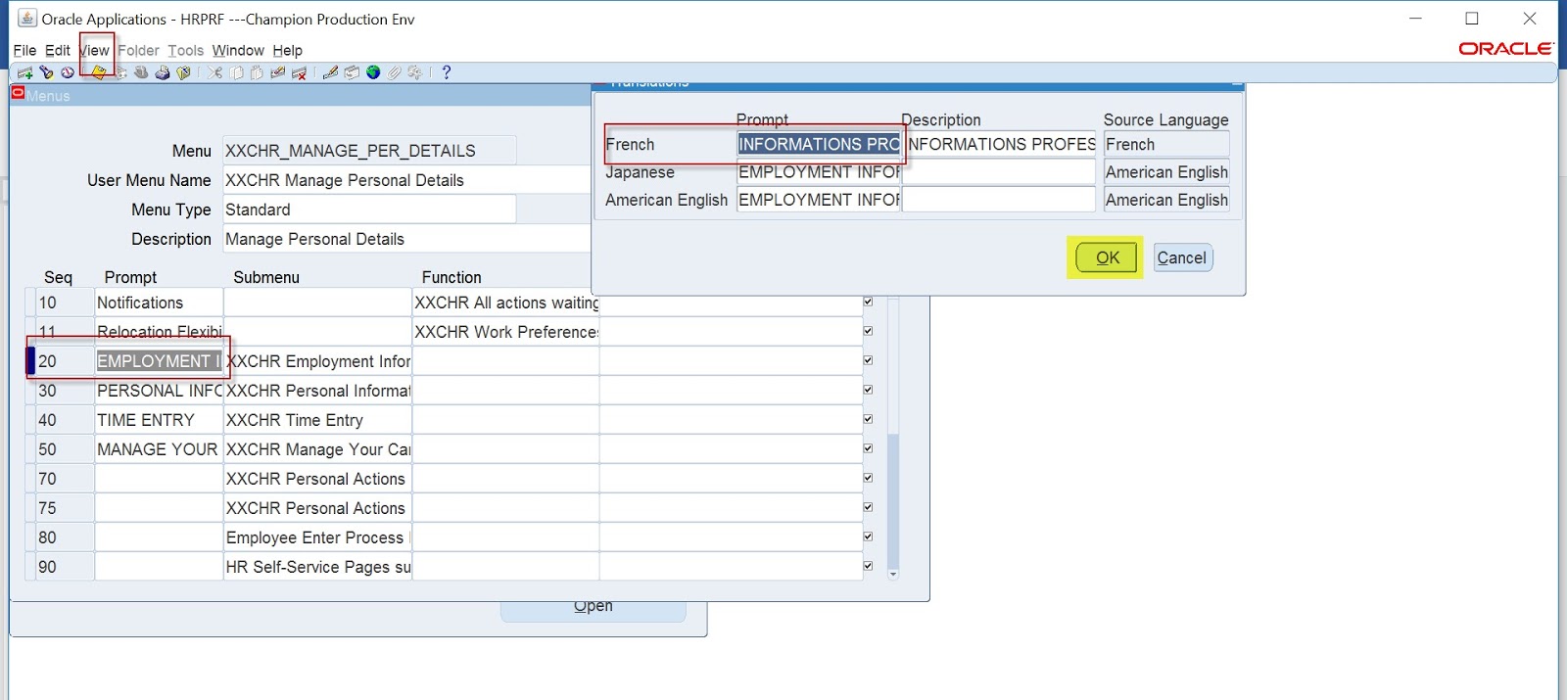
Task: Toggle the Grant checkbox for Seq 70
Action: pyautogui.click(x=868, y=478)
